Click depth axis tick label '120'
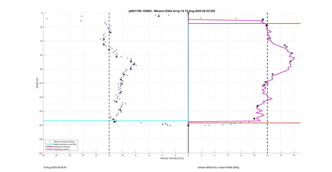Screen dimensions: 332x172 pyautogui.click(x=40, y=97)
